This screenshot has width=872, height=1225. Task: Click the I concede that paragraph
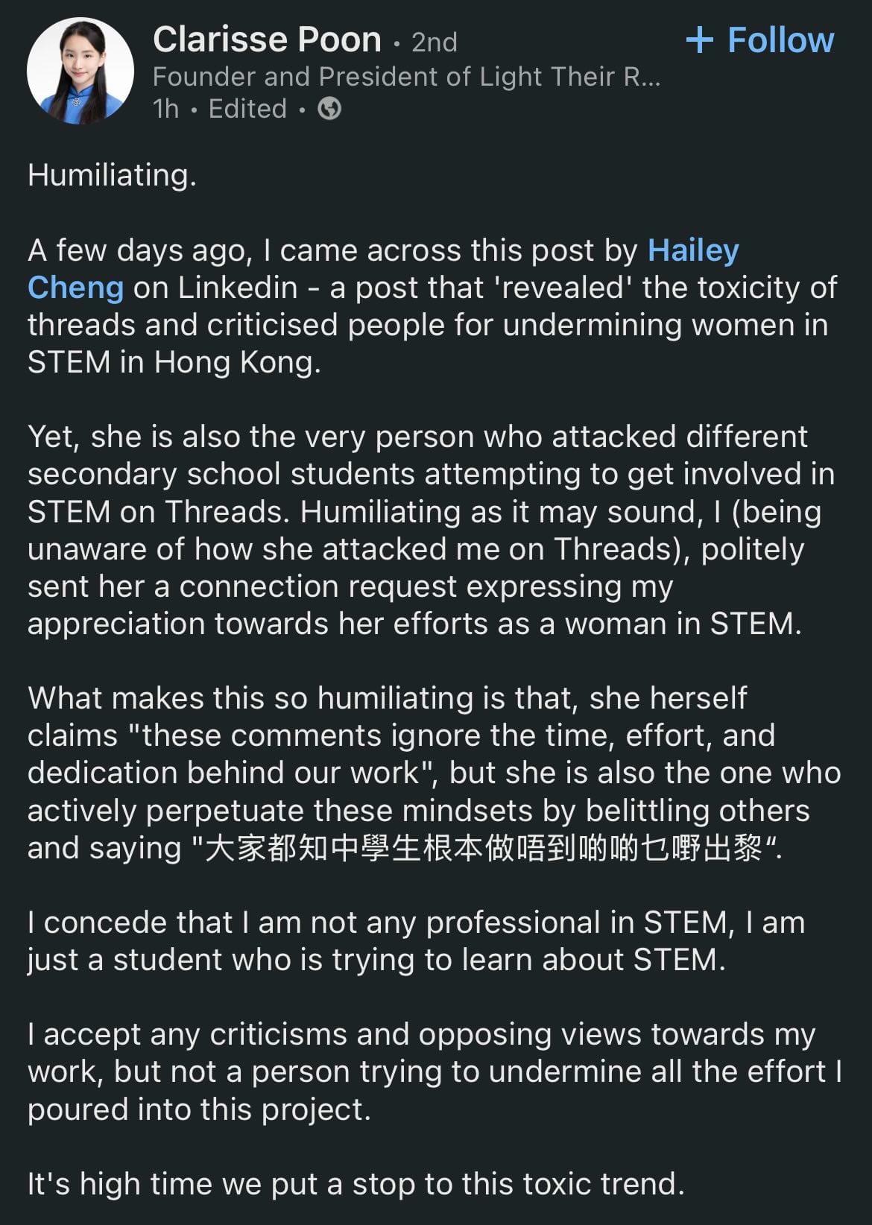click(x=417, y=941)
